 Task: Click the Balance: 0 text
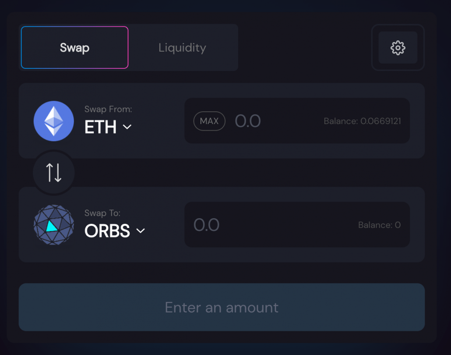pyautogui.click(x=379, y=225)
